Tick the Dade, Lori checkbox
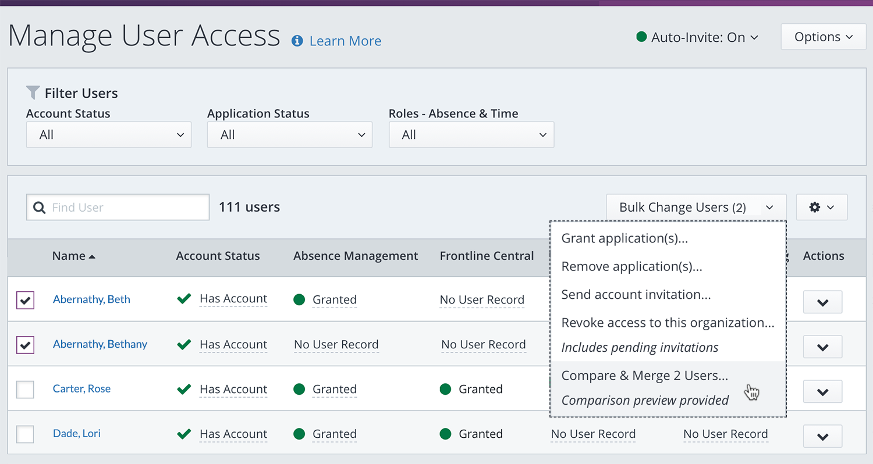This screenshot has height=464, width=873. [25, 434]
